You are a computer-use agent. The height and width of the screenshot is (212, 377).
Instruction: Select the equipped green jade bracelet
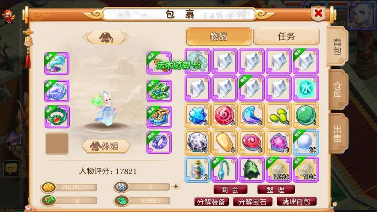click(x=57, y=117)
